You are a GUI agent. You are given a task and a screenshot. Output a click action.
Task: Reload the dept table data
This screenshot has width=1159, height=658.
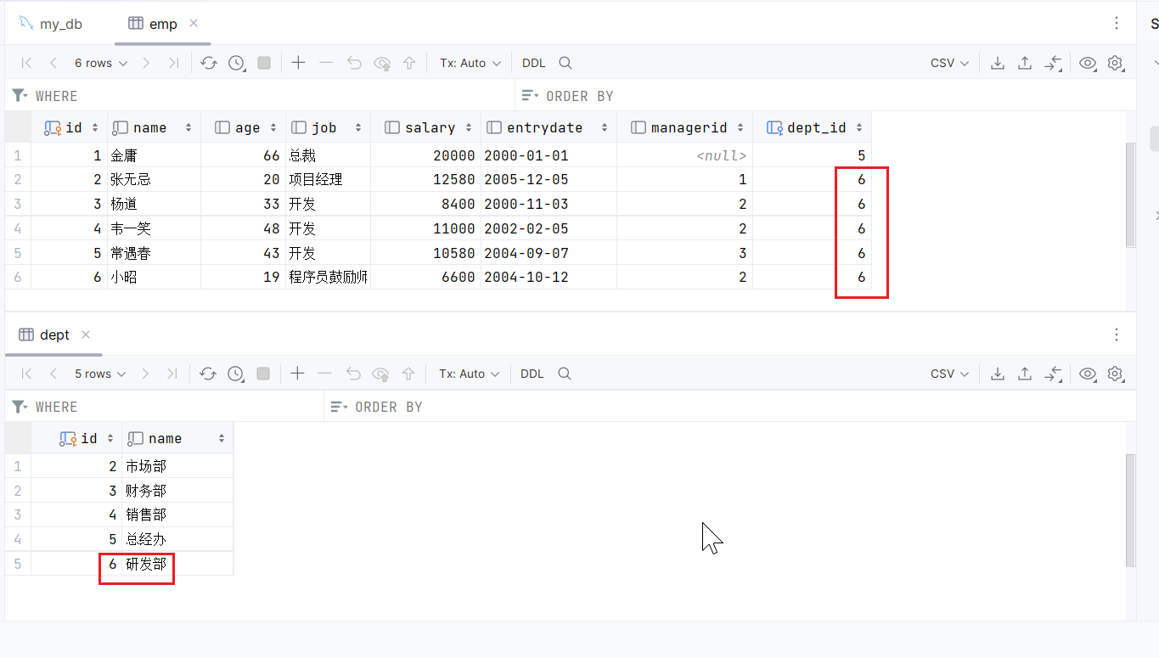tap(208, 374)
